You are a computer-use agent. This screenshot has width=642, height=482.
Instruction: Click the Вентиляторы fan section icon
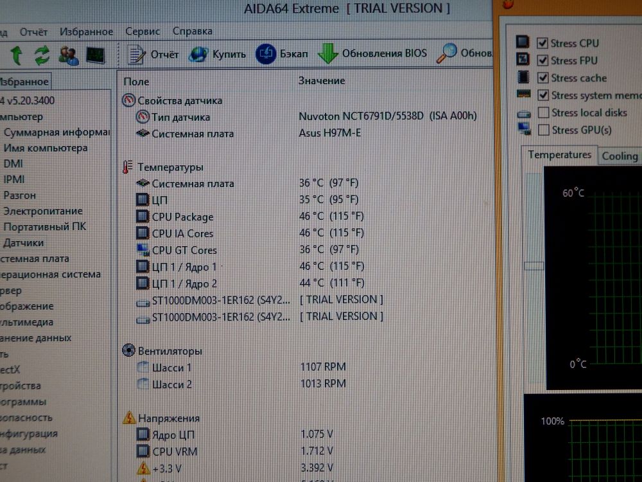(128, 351)
